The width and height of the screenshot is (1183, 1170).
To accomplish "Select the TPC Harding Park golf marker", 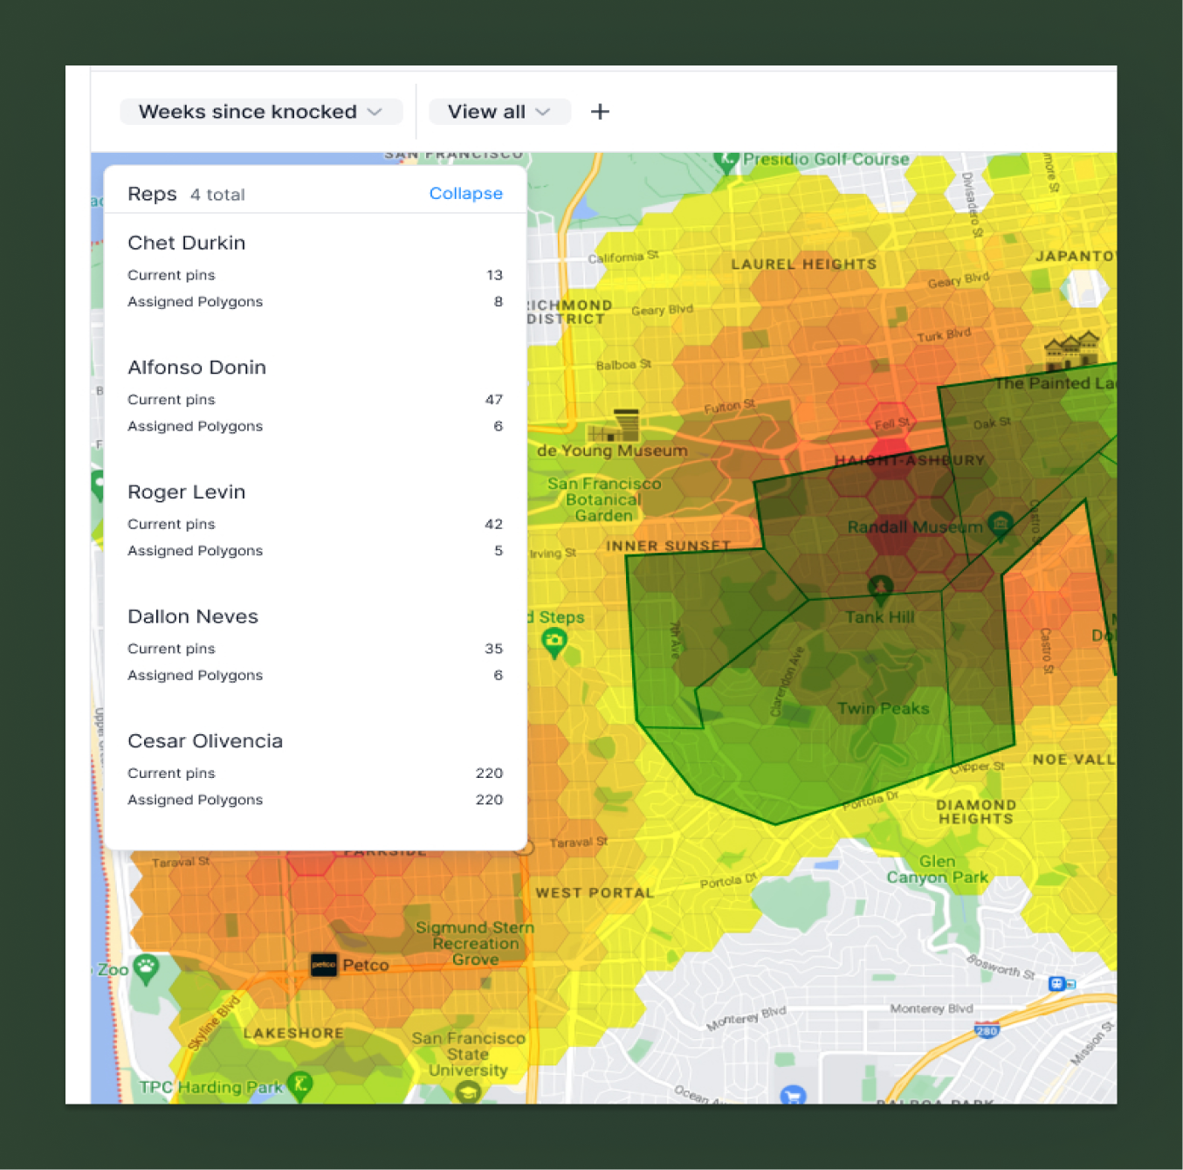I will tap(300, 1085).
